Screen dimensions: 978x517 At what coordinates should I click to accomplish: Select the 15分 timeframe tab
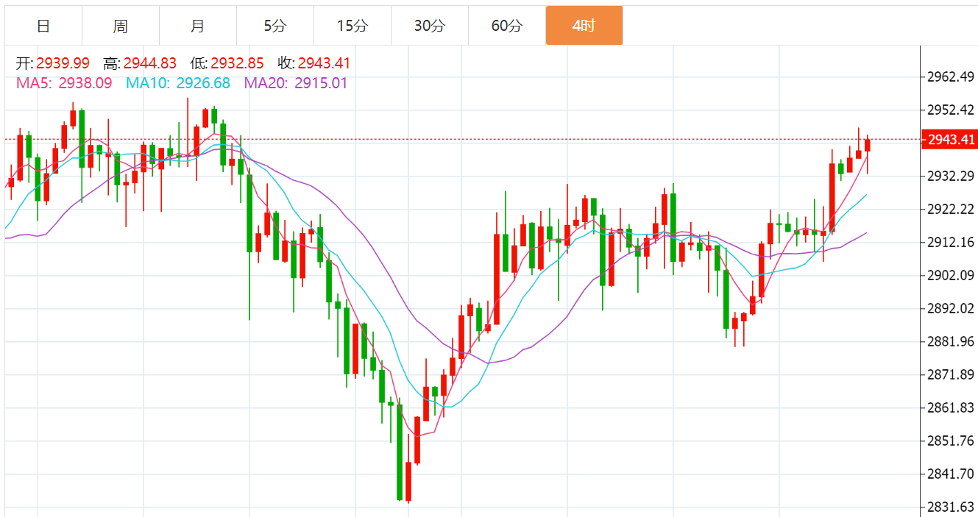(x=352, y=26)
